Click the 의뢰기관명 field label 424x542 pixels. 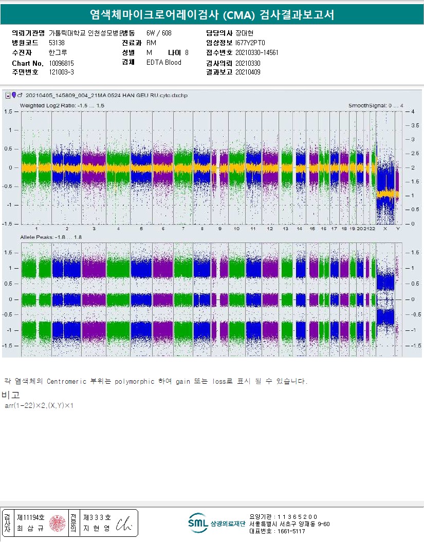[x=28, y=33]
